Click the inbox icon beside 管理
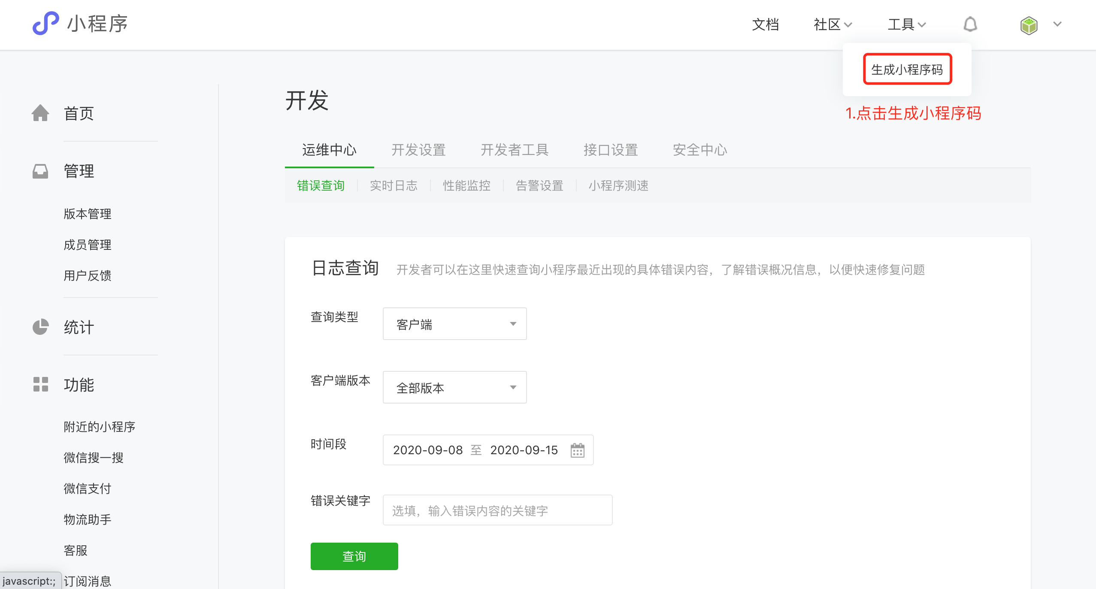 [40, 171]
